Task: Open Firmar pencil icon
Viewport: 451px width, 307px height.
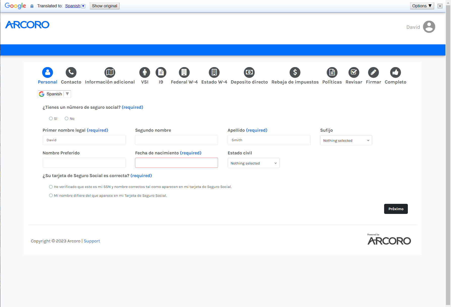Action: (x=374, y=72)
